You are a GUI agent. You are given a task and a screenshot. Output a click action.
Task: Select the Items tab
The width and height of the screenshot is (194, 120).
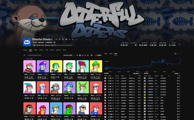(31, 50)
